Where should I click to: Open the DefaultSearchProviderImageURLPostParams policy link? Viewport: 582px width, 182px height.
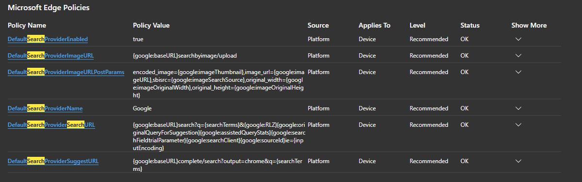click(66, 72)
